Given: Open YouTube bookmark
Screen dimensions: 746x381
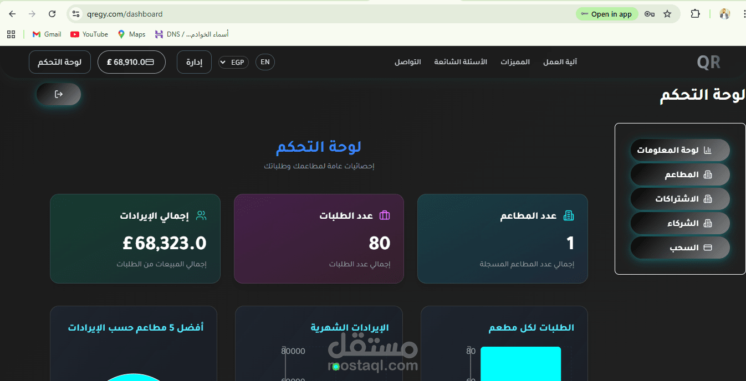Looking at the screenshot, I should tap(89, 34).
